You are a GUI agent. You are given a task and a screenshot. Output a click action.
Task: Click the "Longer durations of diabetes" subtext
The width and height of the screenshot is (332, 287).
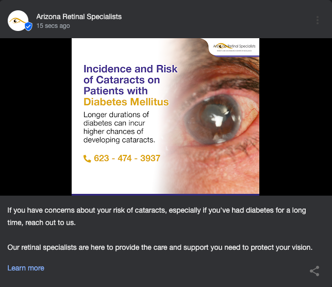[x=119, y=127]
